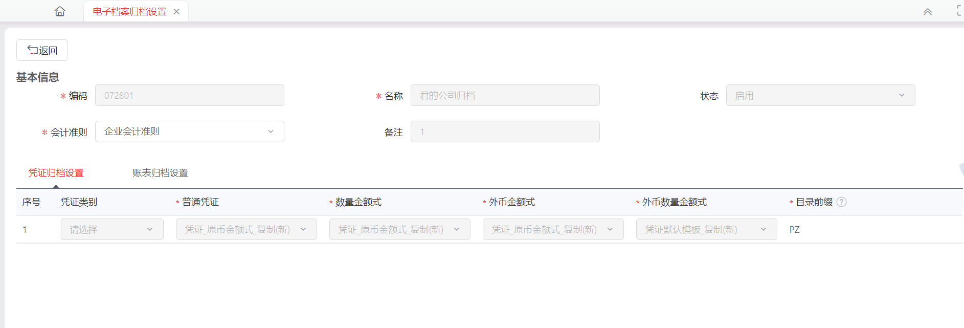The height and width of the screenshot is (328, 964).
Task: Click the 备注 input field
Action: (505, 132)
